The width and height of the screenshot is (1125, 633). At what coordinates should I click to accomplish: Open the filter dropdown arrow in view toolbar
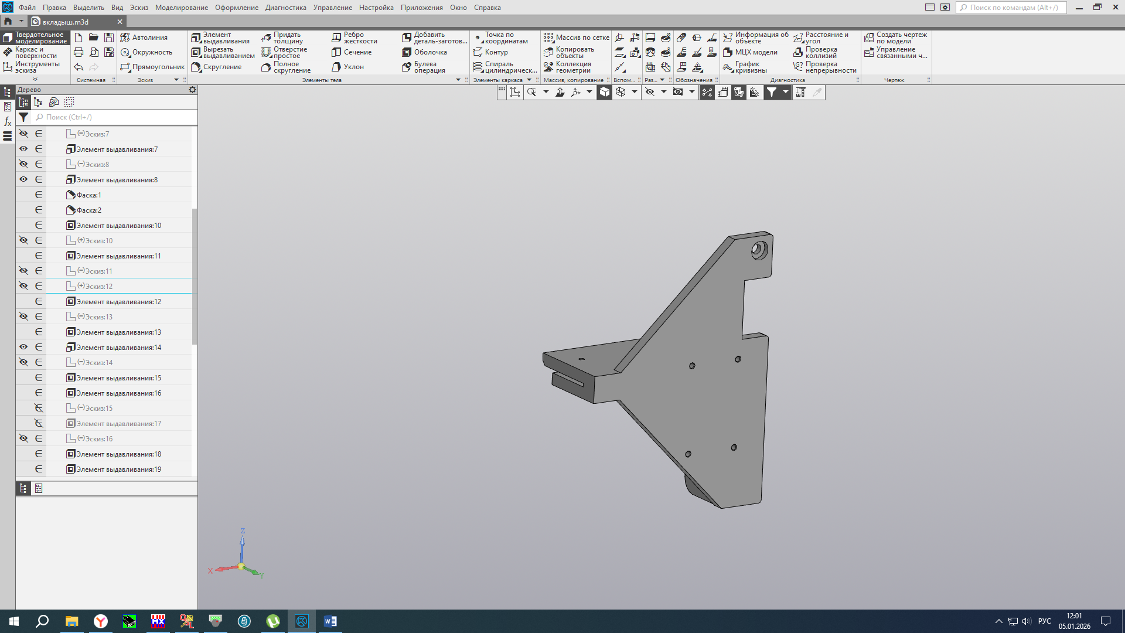(786, 92)
